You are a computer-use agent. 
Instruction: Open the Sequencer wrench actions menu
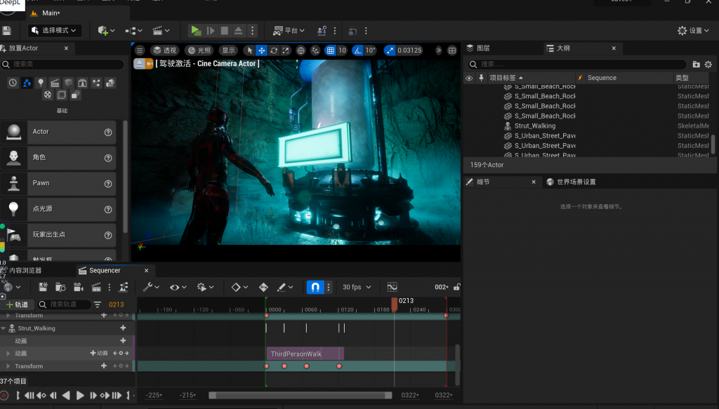coord(151,287)
